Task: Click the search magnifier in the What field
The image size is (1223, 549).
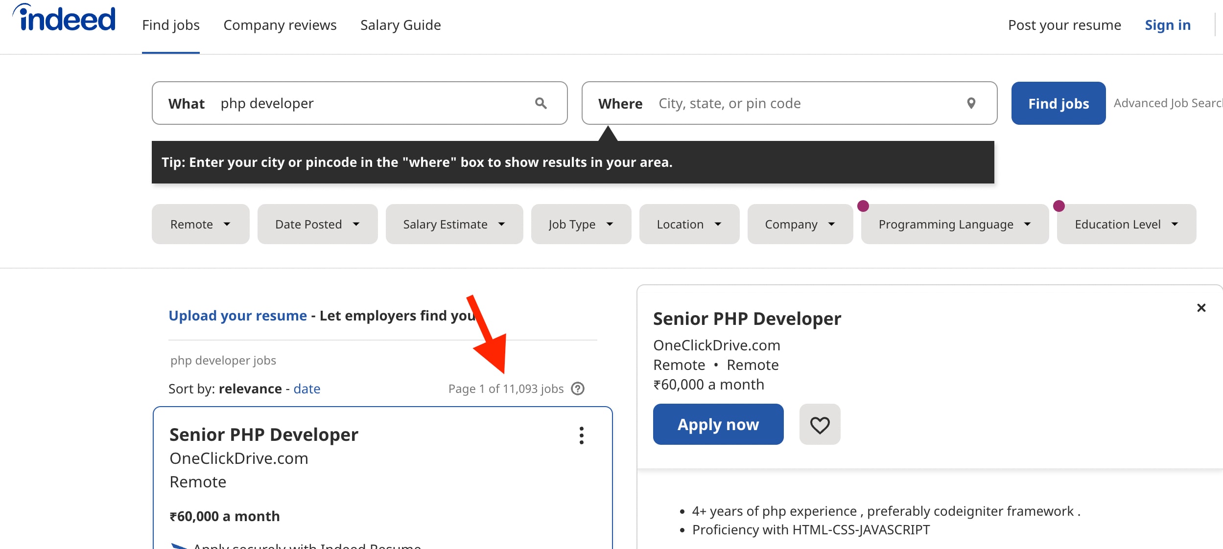Action: pyautogui.click(x=541, y=103)
